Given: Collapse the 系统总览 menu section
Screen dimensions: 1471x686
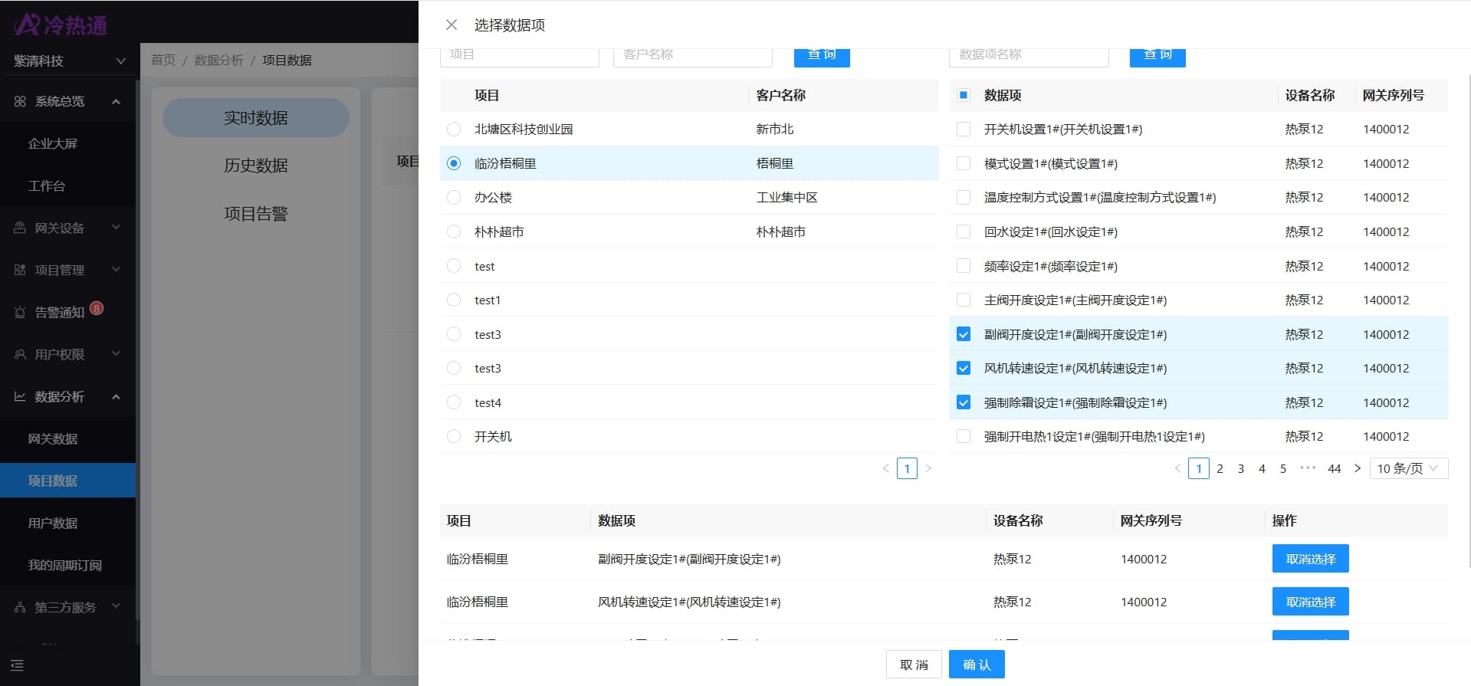Looking at the screenshot, I should click(x=116, y=101).
